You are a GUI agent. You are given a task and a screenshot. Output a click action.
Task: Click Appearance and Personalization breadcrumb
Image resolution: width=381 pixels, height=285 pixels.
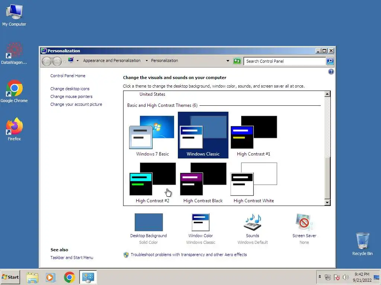coord(112,60)
